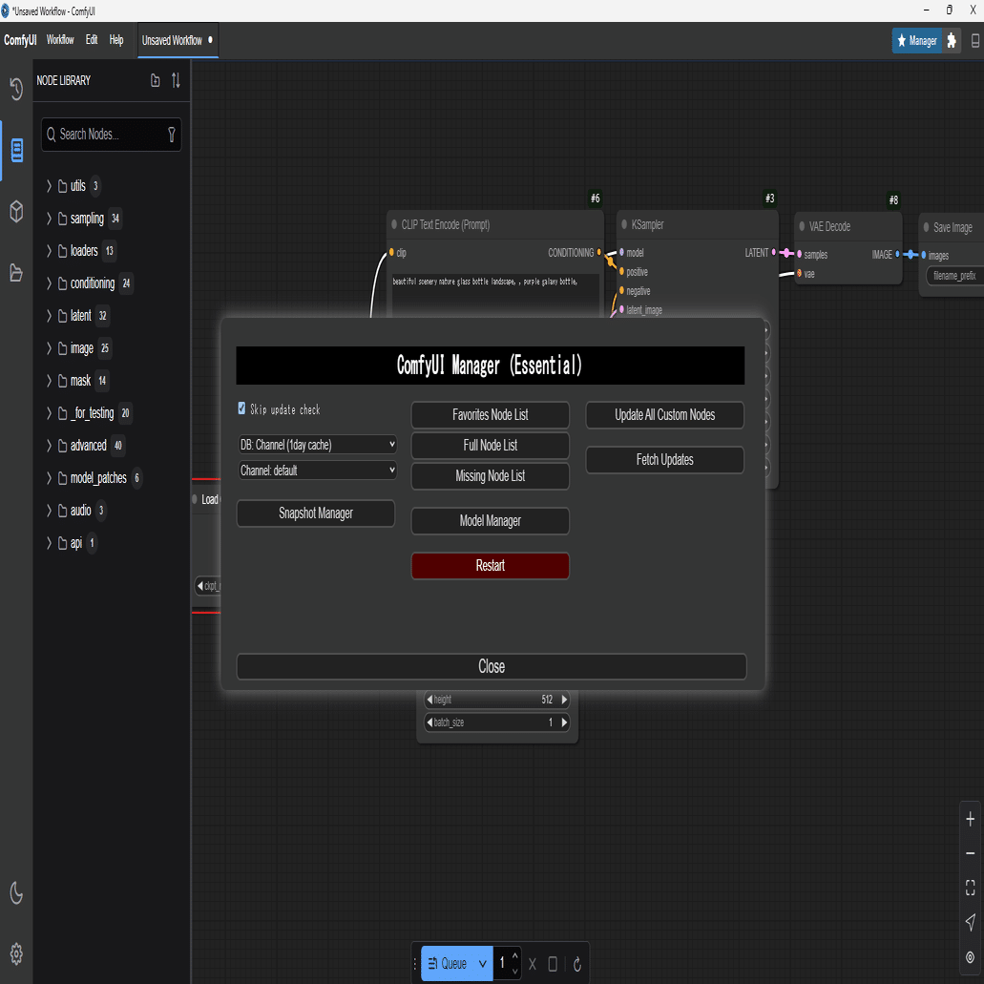Open the Help menu
This screenshot has height=984, width=984.
click(116, 40)
